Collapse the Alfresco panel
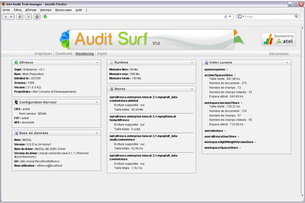Image resolution: width=305 pixels, height=203 pixels. [x=97, y=63]
